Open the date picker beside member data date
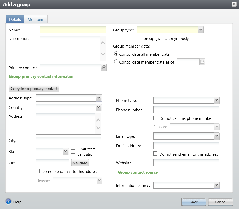The width and height of the screenshot is (239, 209). pos(202,62)
